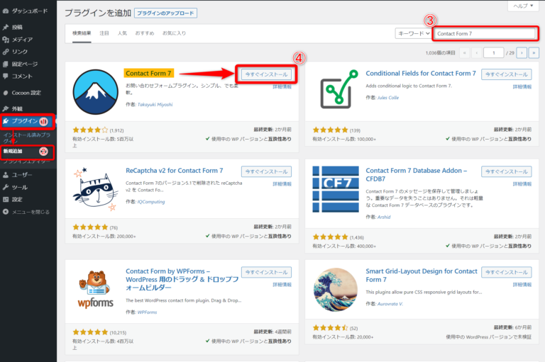This screenshot has height=362, width=545.
Task: Click the Links chain icon
Action: [6, 52]
